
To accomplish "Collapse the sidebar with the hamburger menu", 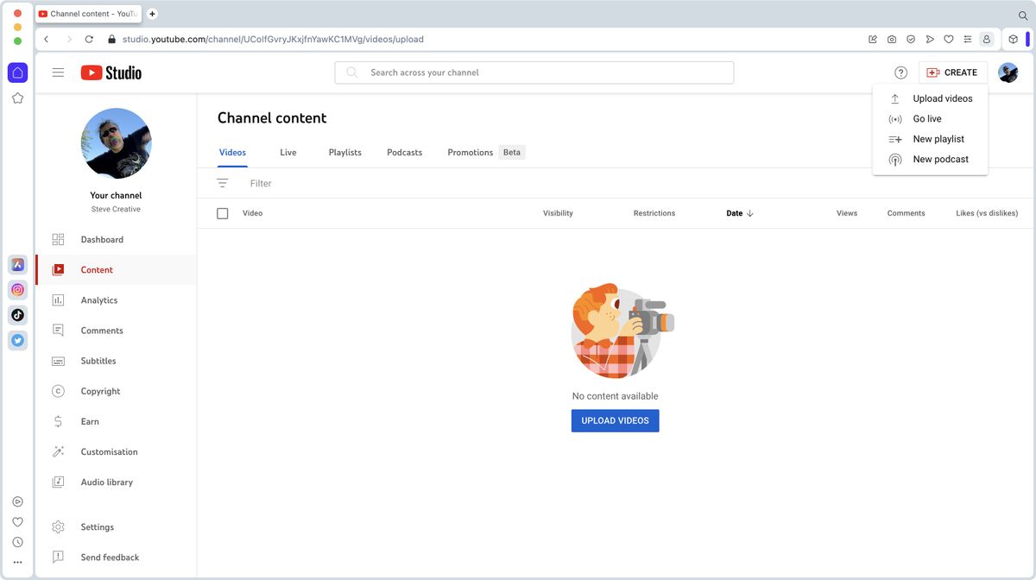I will point(58,72).
